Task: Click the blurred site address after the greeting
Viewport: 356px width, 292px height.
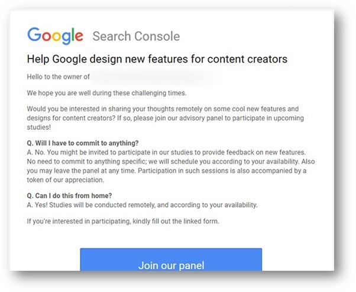Action: [x=150, y=77]
